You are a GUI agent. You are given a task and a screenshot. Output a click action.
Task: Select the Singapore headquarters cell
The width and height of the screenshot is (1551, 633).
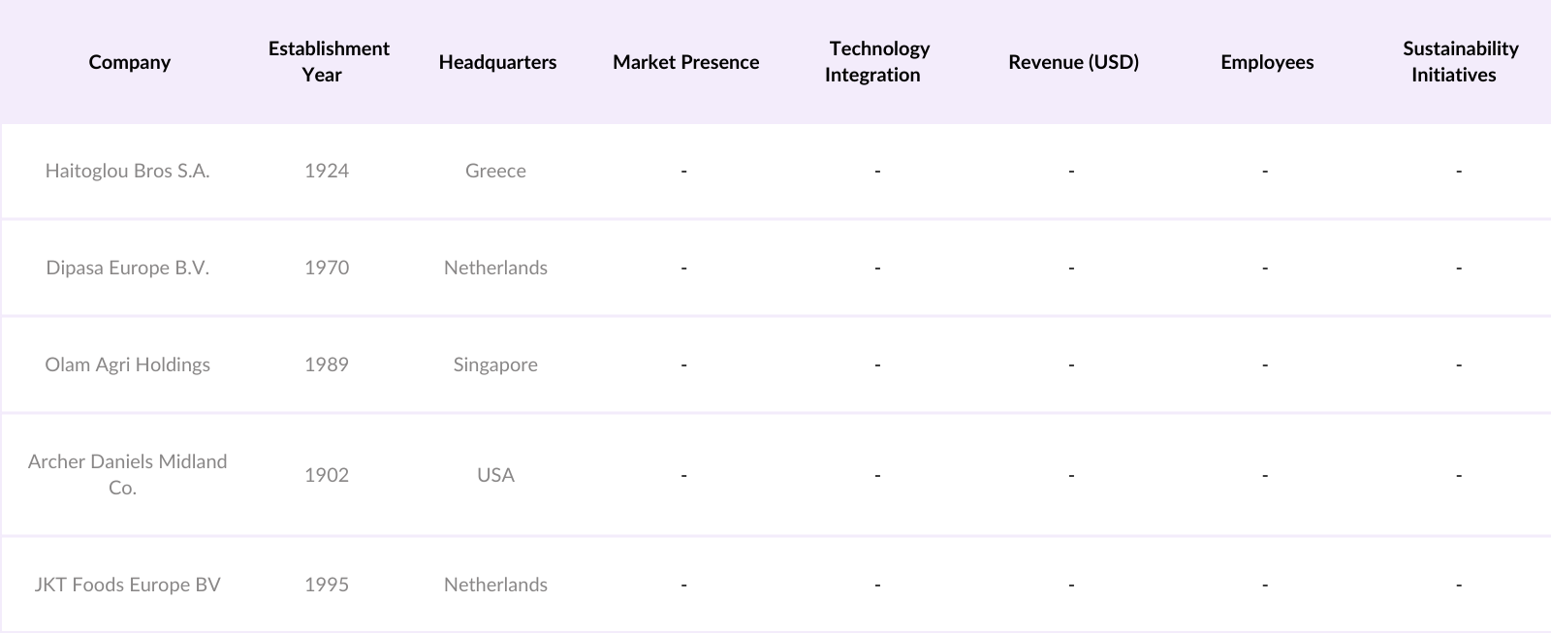pos(495,364)
